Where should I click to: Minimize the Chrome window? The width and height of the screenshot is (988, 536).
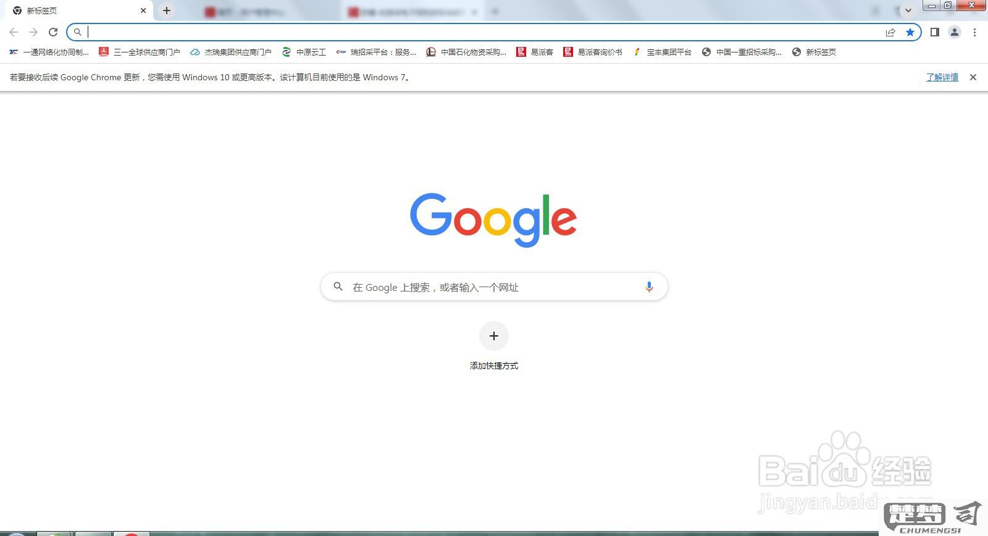click(x=932, y=6)
